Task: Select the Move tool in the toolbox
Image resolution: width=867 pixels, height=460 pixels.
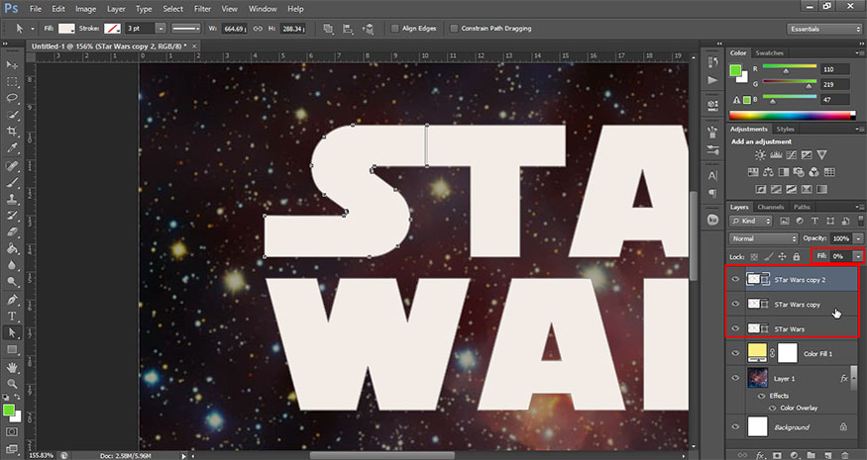Action: (x=12, y=64)
